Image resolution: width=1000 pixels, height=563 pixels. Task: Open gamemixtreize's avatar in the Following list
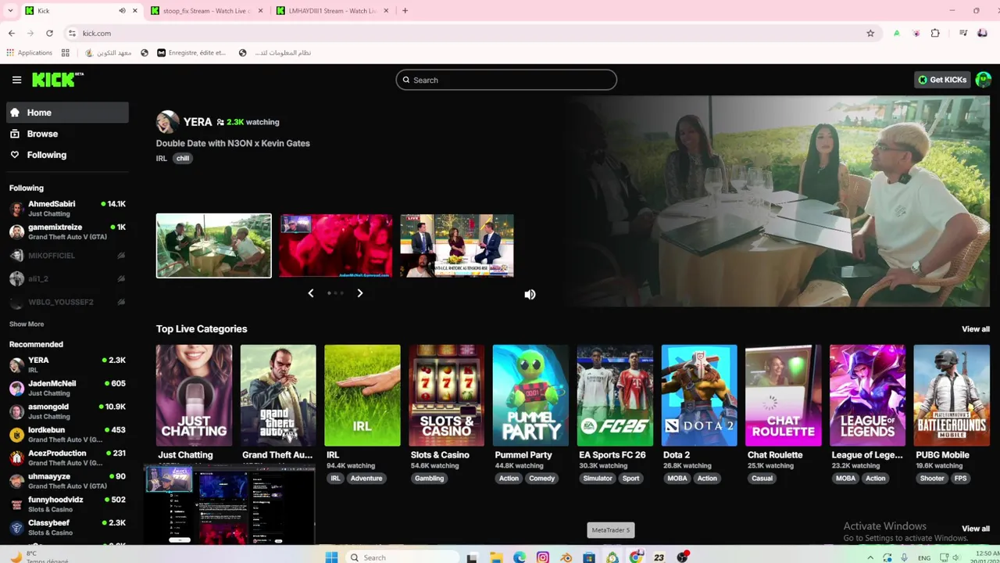tap(16, 232)
